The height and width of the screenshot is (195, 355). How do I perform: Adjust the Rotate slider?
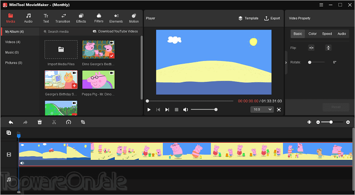coord(317,62)
